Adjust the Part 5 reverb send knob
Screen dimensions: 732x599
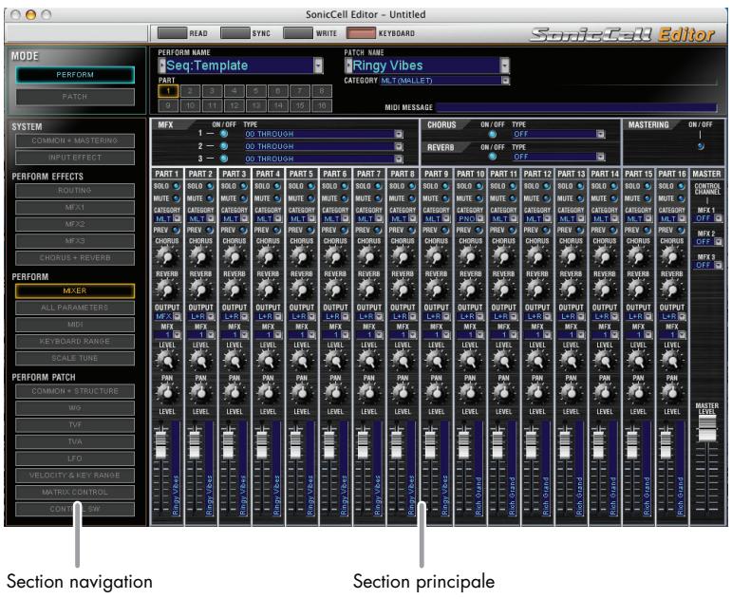(301, 290)
